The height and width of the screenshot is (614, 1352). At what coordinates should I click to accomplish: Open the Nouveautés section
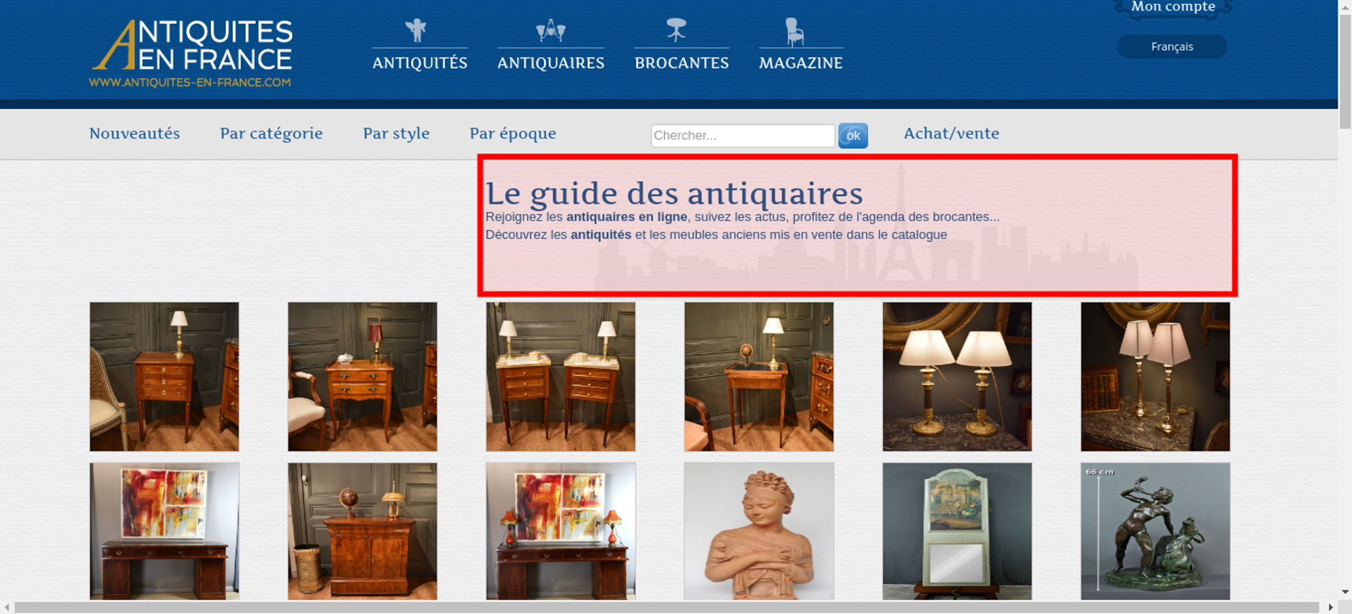135,134
